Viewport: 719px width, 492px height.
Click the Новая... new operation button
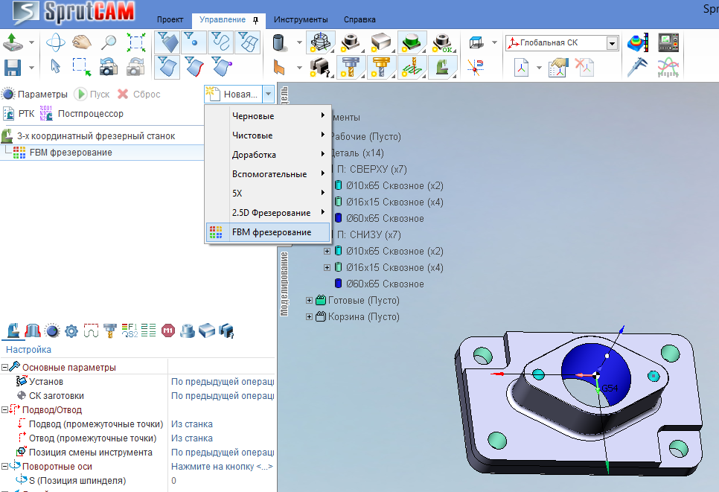233,94
